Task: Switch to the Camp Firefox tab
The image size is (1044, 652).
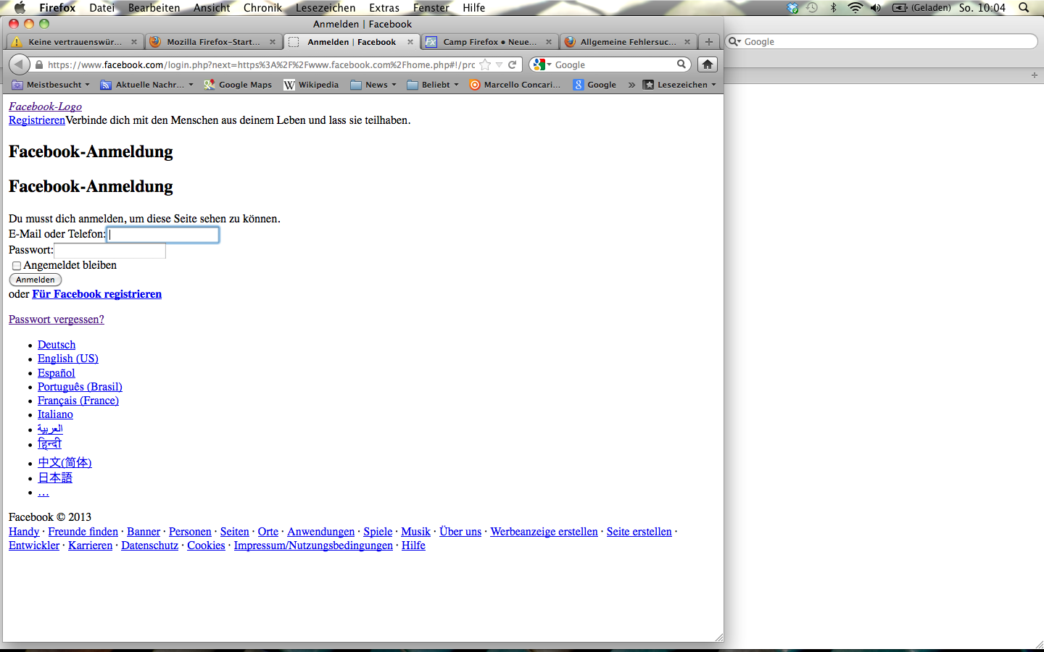Action: point(489,42)
